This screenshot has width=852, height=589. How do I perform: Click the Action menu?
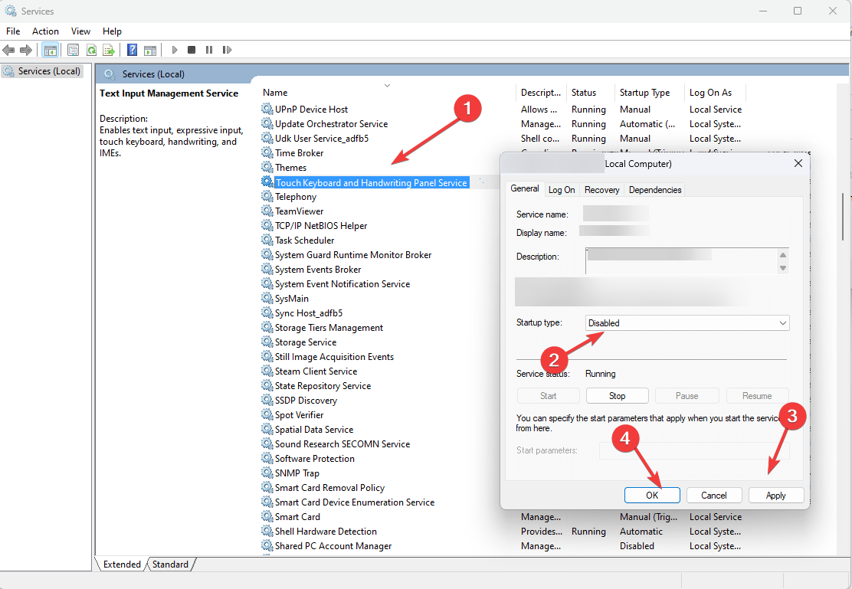(45, 31)
